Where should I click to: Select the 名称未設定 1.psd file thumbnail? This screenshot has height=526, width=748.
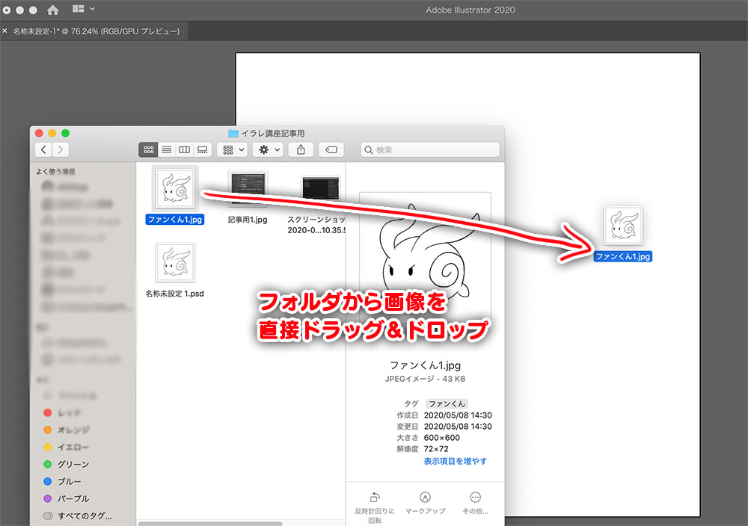pos(175,262)
